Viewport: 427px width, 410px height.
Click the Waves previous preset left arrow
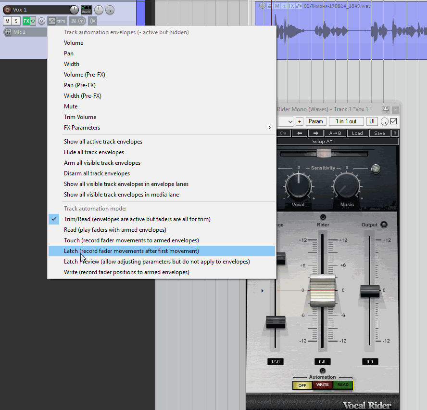pos(300,133)
